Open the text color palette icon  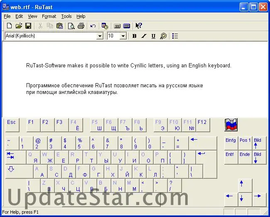(x=163, y=36)
